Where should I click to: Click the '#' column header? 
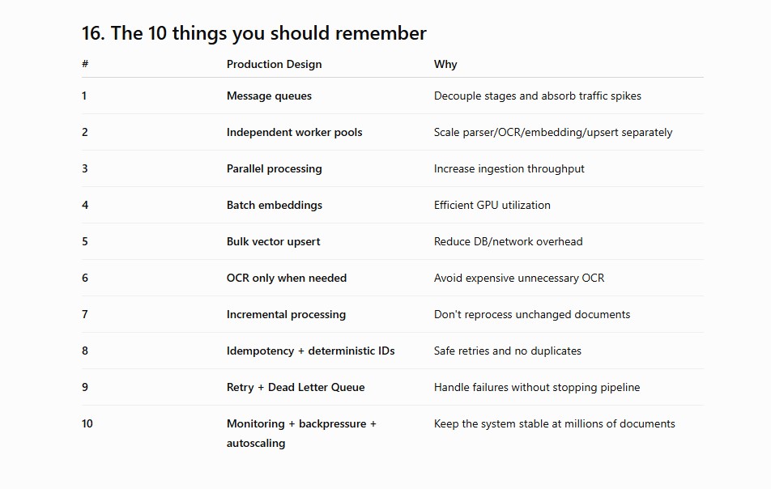pyautogui.click(x=85, y=64)
